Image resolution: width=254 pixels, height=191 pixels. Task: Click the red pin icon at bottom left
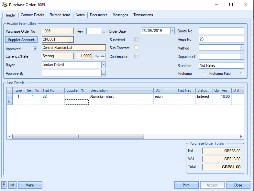pos(4,185)
